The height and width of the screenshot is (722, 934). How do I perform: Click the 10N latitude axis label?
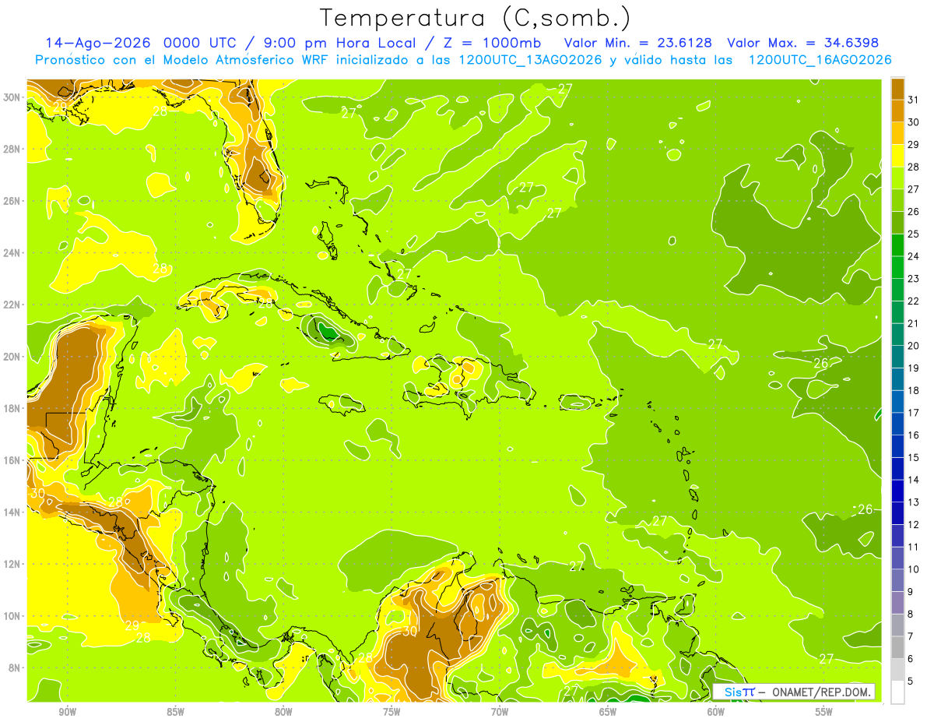(13, 616)
